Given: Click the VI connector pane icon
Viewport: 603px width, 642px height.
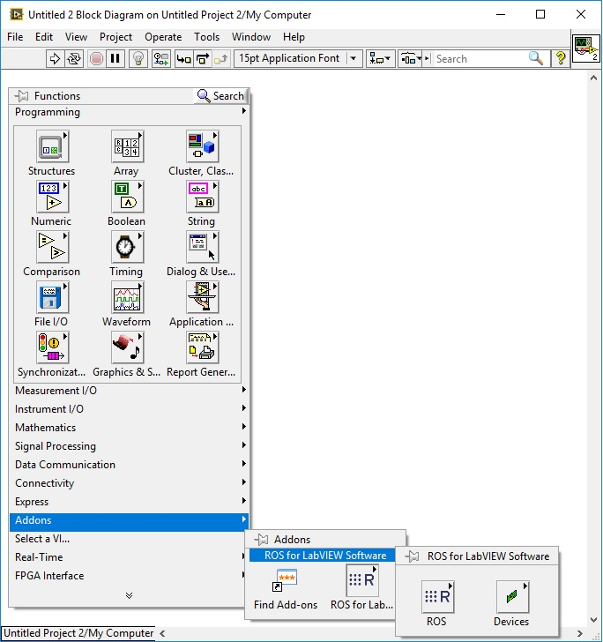Looking at the screenshot, I should pyautogui.click(x=585, y=49).
